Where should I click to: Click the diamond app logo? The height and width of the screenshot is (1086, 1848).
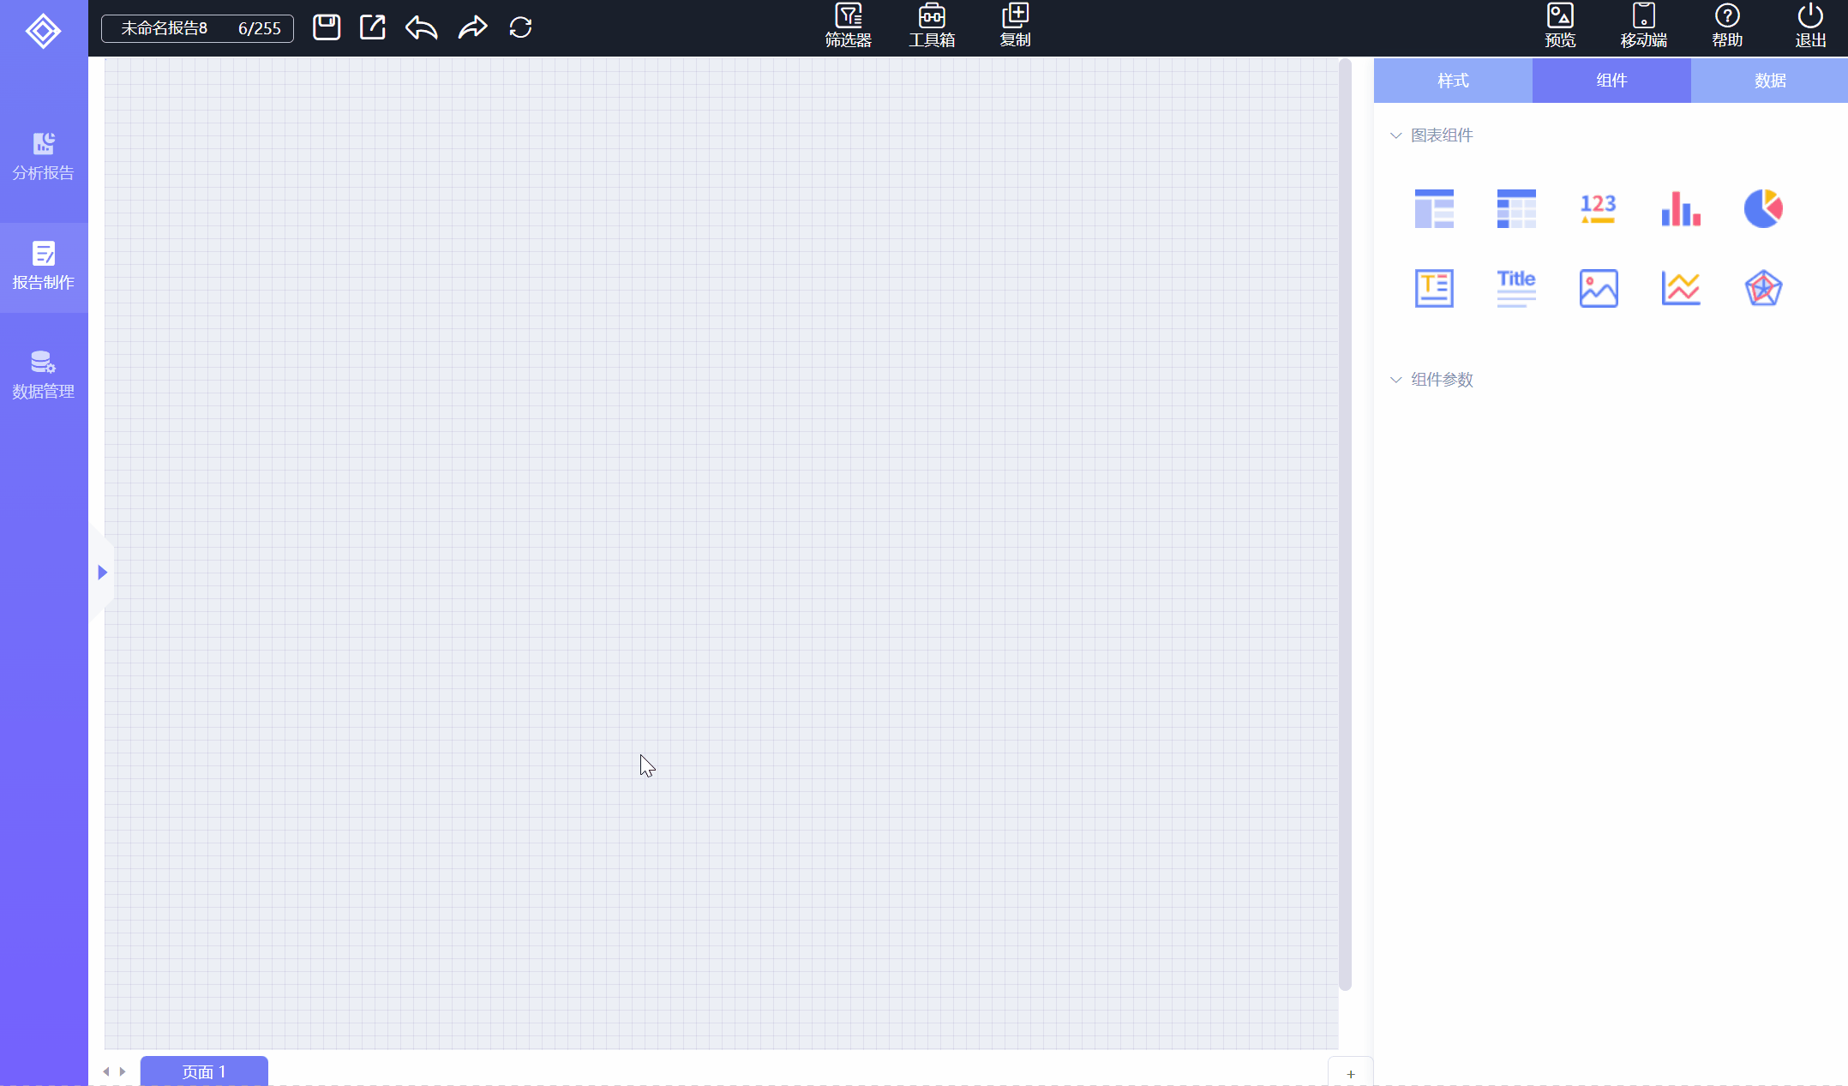[43, 32]
